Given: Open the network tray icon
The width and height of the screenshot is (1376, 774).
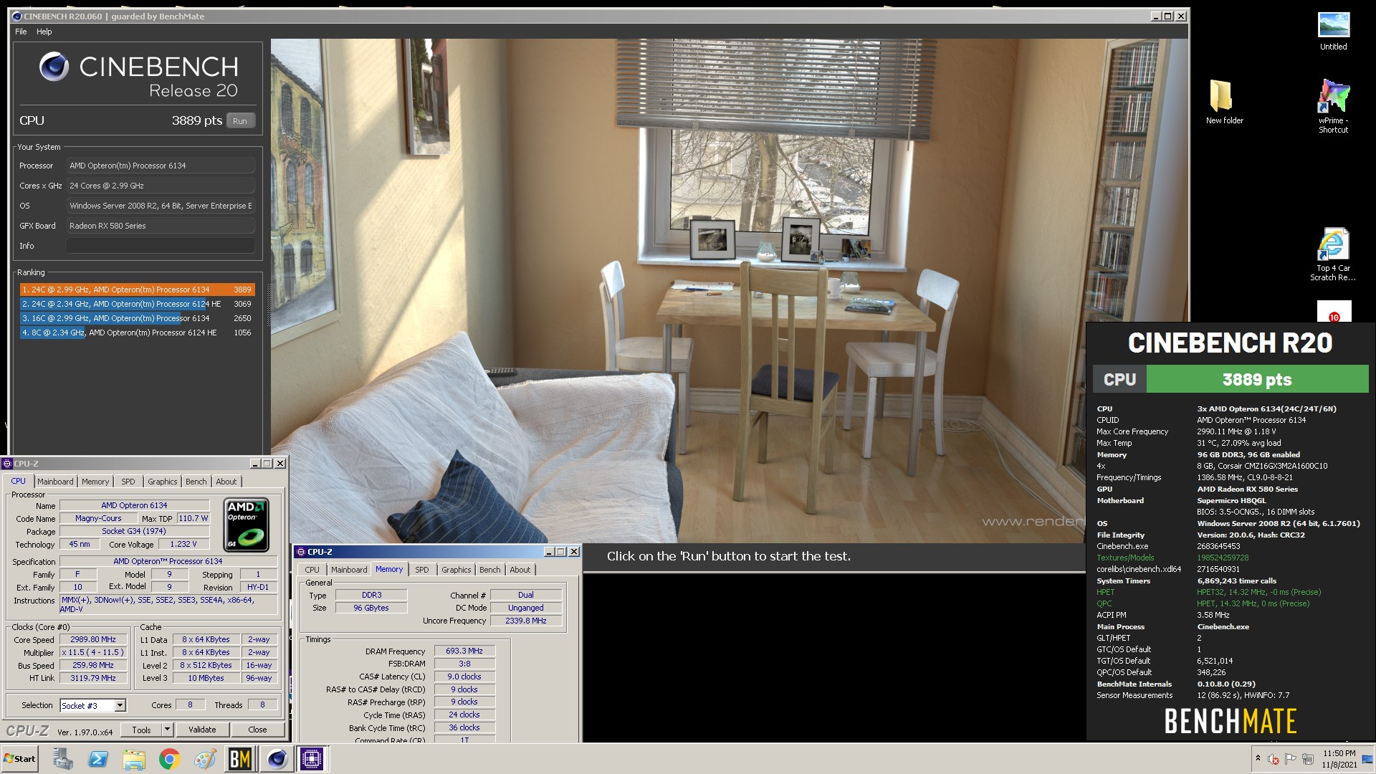Looking at the screenshot, I should pyautogui.click(x=1308, y=759).
